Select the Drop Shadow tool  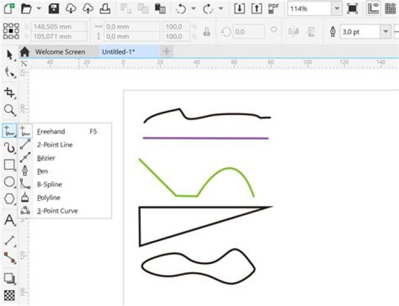pyautogui.click(x=9, y=278)
